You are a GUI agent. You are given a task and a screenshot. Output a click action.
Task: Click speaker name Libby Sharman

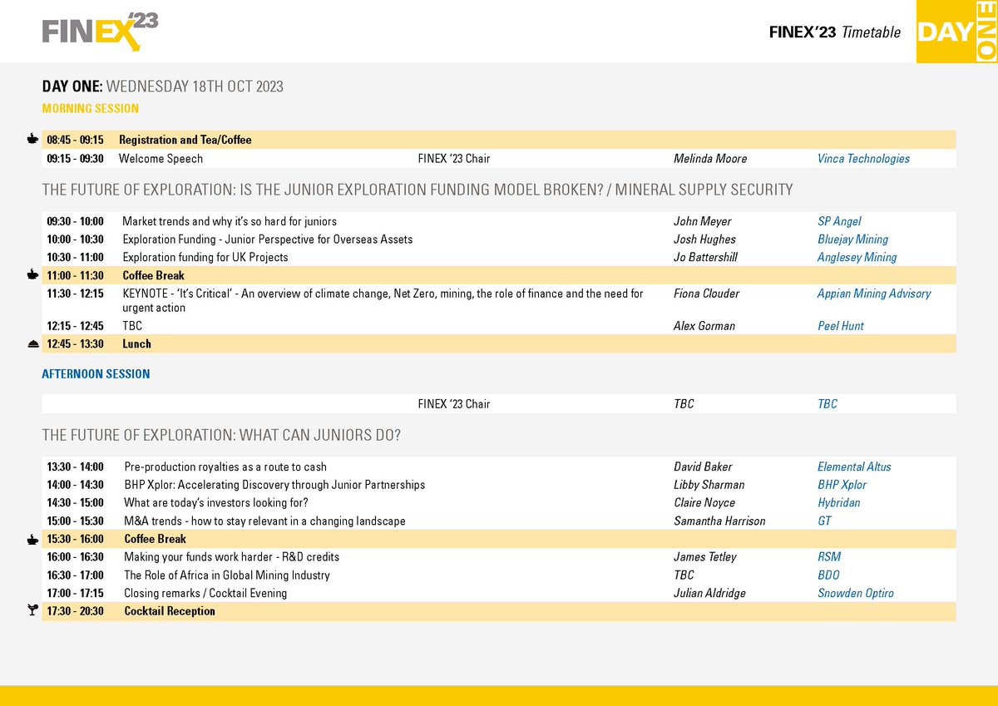[709, 485]
